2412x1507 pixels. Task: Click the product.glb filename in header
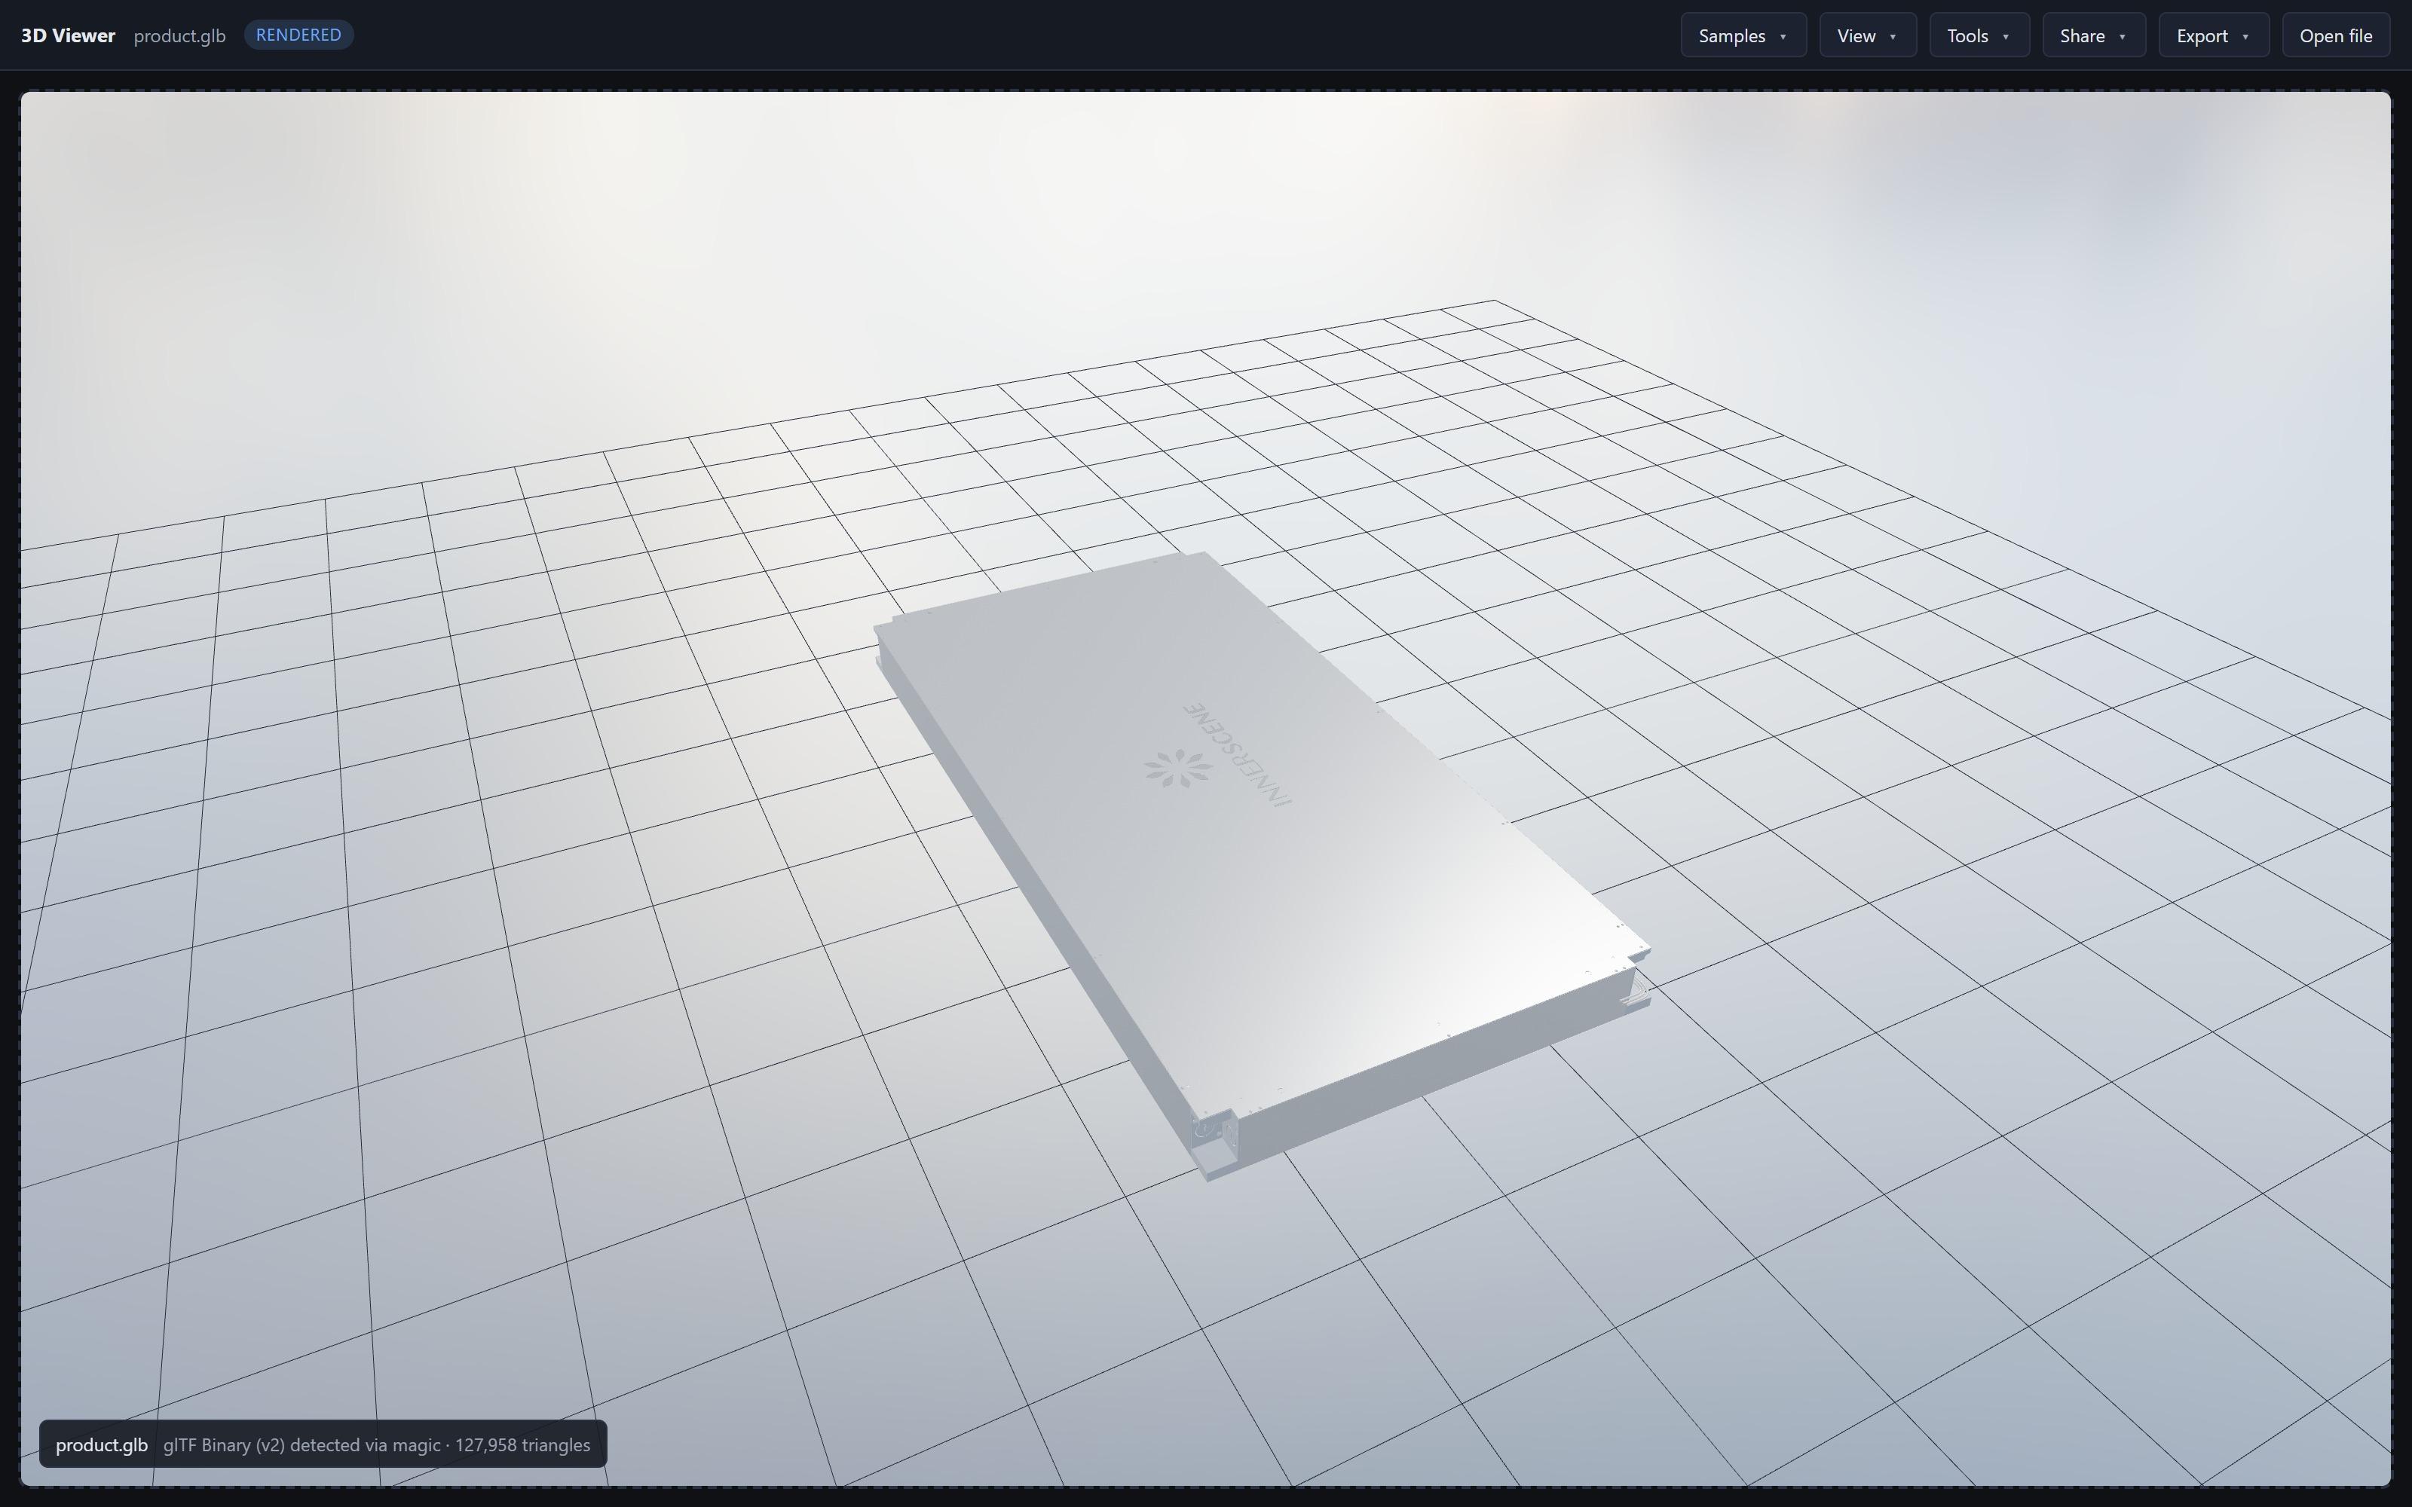[x=179, y=36]
